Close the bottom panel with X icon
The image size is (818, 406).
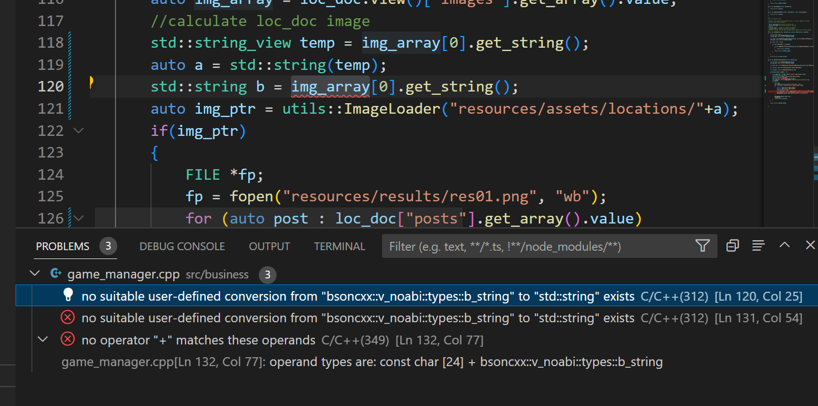pos(810,245)
